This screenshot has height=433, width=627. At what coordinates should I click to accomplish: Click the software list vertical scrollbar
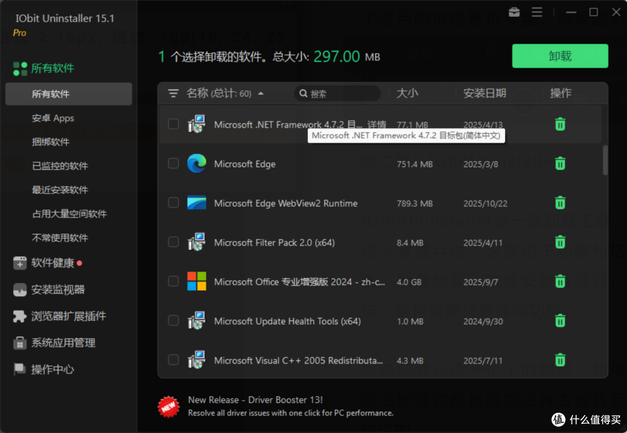[605, 159]
